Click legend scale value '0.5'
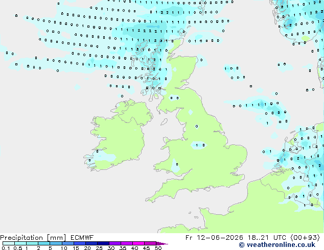 17,248
